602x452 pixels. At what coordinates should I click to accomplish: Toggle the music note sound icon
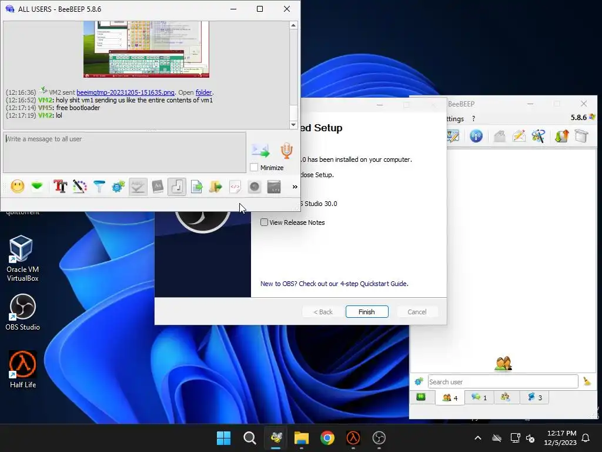tap(177, 187)
